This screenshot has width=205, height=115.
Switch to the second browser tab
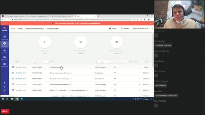pyautogui.click(x=39, y=16)
